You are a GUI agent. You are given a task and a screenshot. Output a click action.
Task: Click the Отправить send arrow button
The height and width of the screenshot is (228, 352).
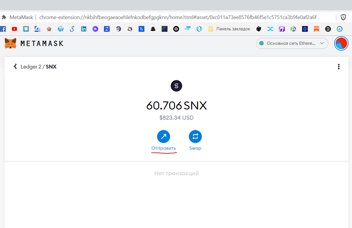[164, 136]
